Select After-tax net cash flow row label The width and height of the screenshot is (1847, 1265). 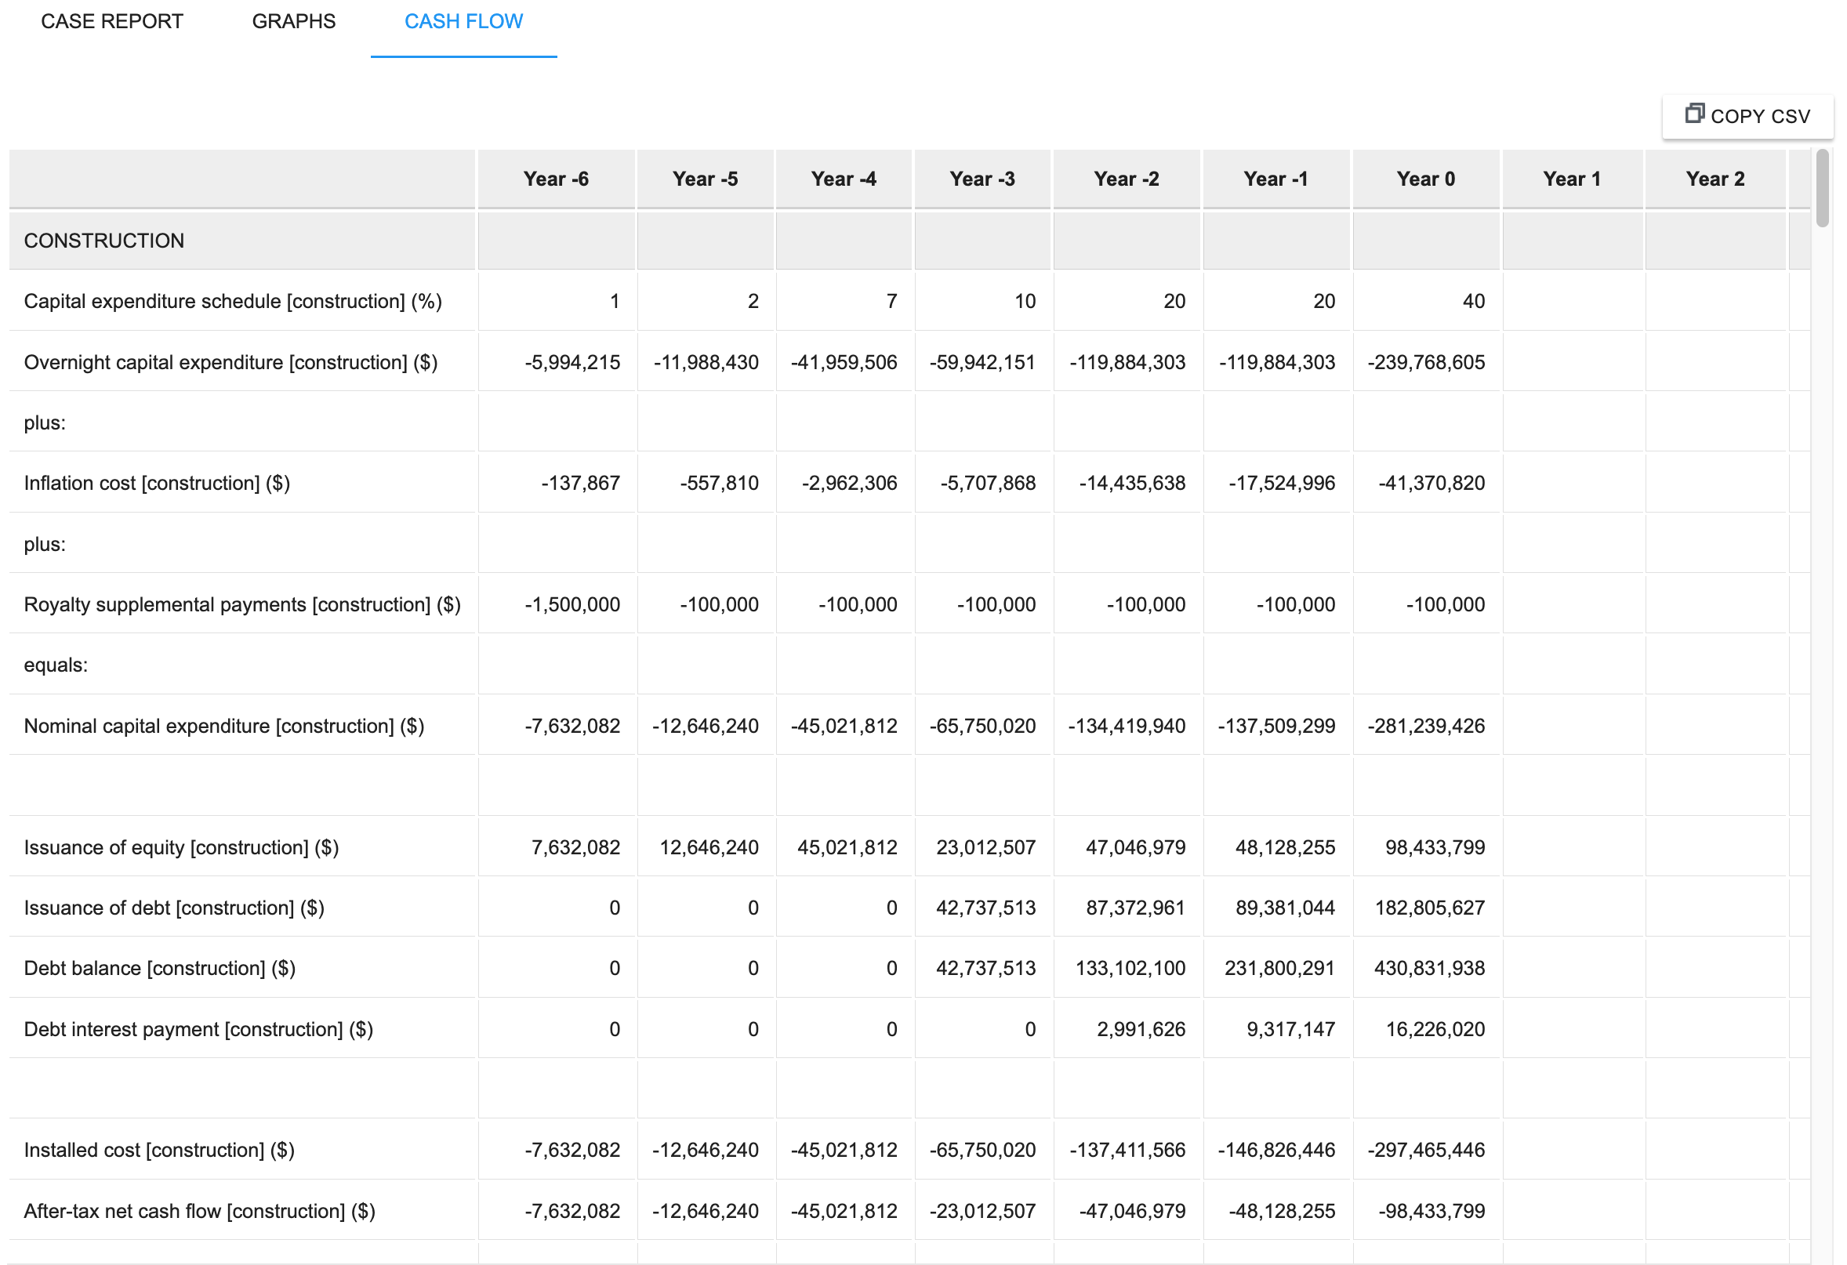(x=199, y=1212)
